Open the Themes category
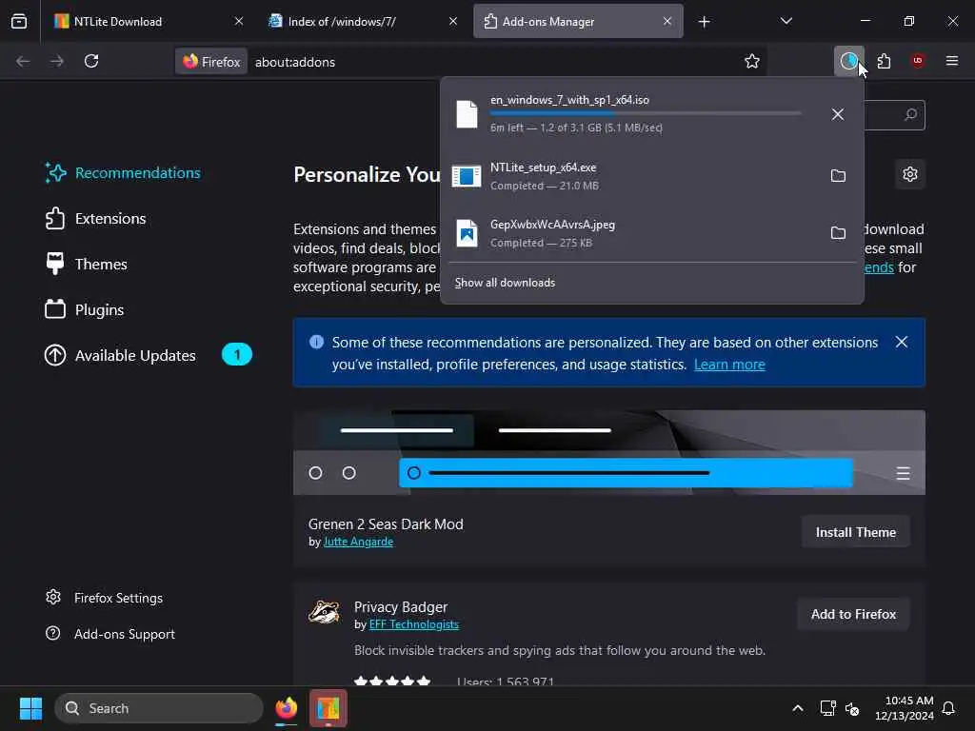Viewport: 975px width, 731px height. 86,265
